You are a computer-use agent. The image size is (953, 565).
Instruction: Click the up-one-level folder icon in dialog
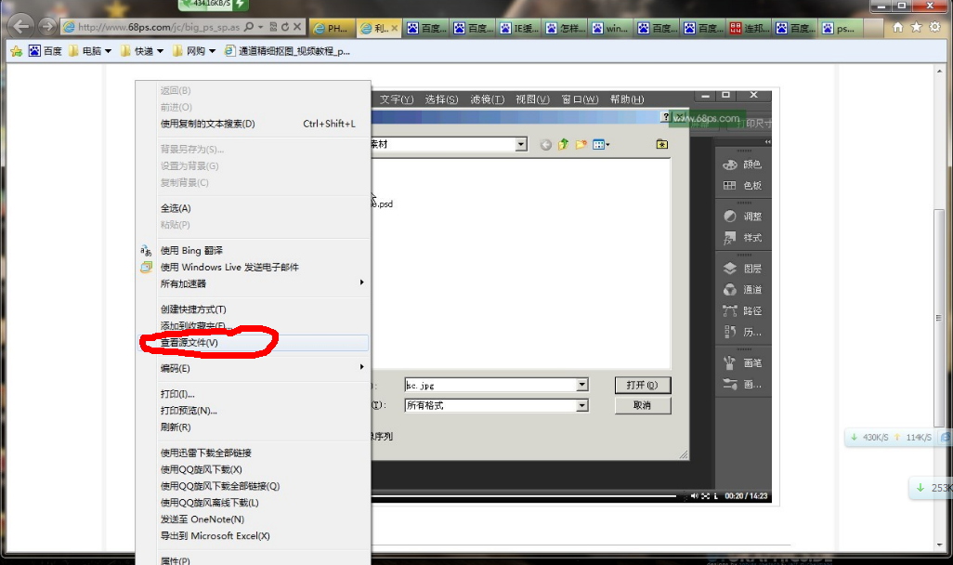564,144
